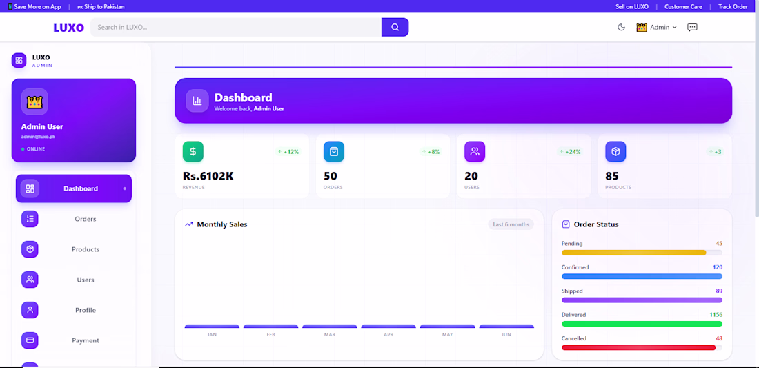759x368 pixels.
Task: Click the purple Users stat icon
Action: 475,152
